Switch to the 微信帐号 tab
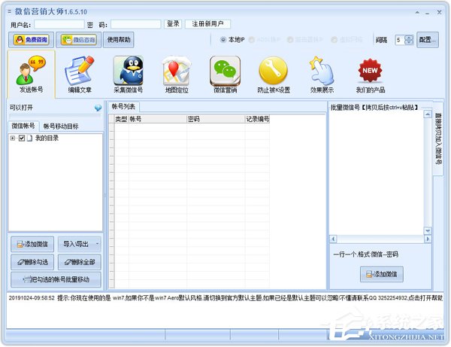 pos(23,126)
